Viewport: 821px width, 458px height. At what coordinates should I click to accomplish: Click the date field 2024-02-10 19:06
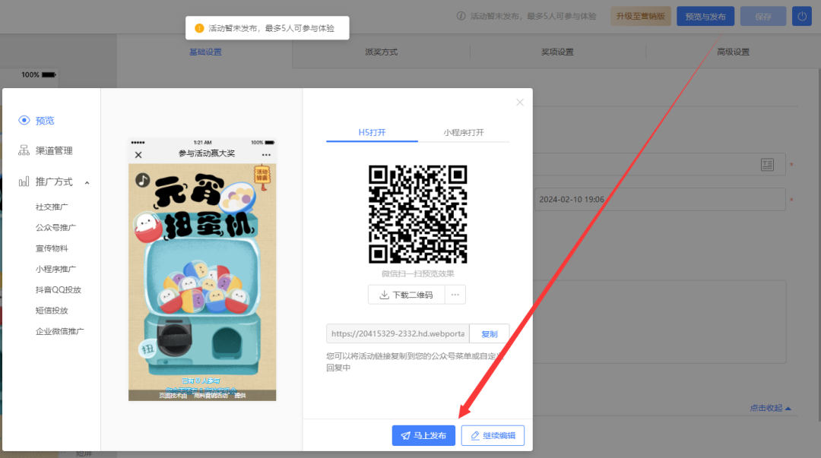pyautogui.click(x=659, y=200)
